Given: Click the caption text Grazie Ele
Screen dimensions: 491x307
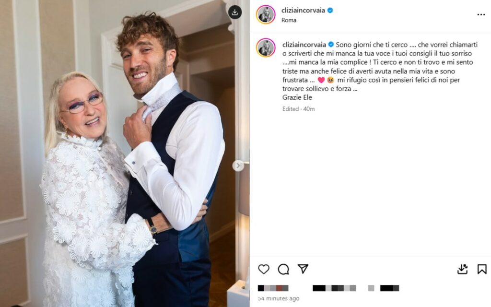Looking at the screenshot, I should point(297,97).
